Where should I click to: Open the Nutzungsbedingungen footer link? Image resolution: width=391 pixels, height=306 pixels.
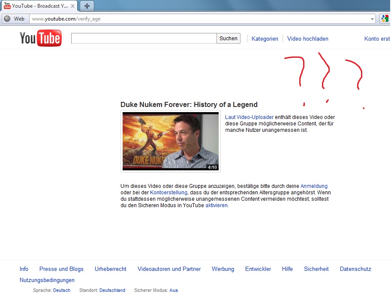pyautogui.click(x=47, y=280)
